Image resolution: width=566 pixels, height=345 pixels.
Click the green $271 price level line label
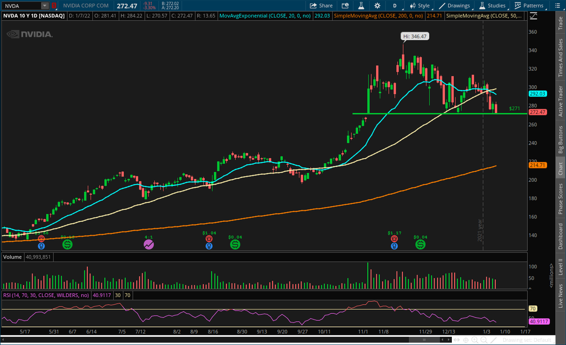[515, 108]
